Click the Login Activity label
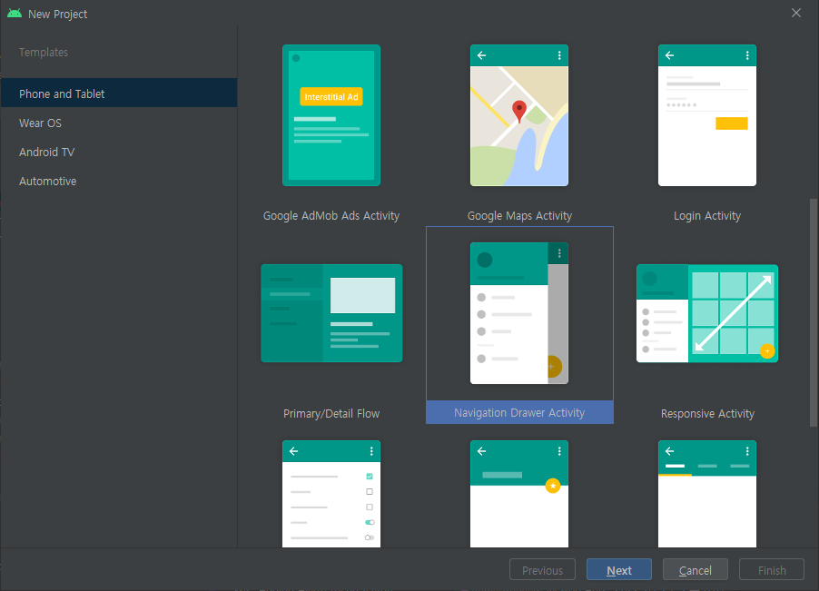 click(707, 216)
